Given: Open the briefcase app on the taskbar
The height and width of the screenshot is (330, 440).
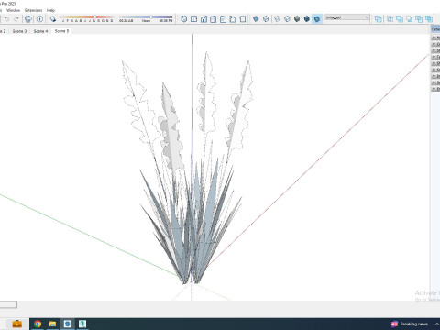Looking at the screenshot, I should pyautogui.click(x=17, y=324).
